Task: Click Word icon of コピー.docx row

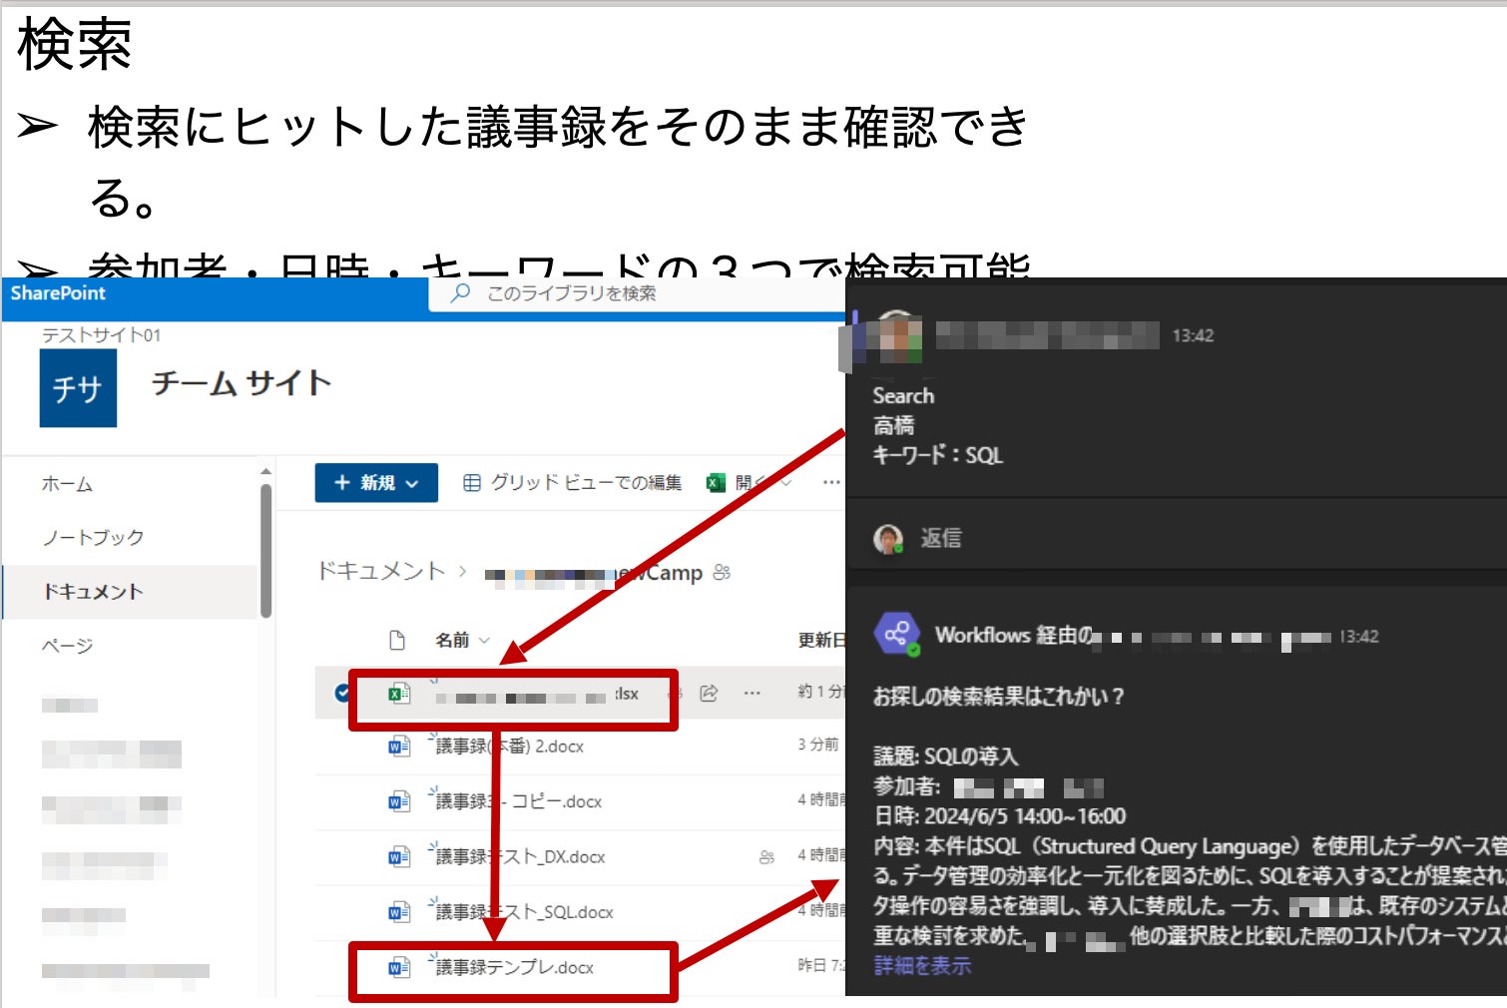Action: pos(399,801)
